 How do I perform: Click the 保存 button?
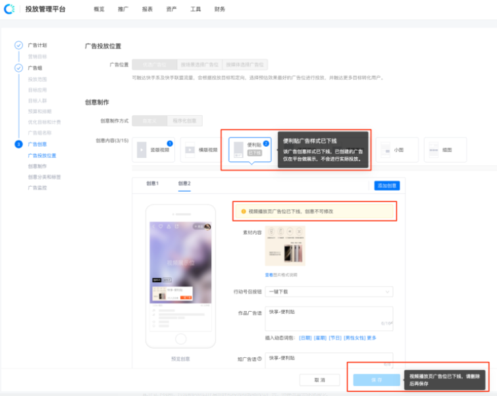pyautogui.click(x=377, y=380)
